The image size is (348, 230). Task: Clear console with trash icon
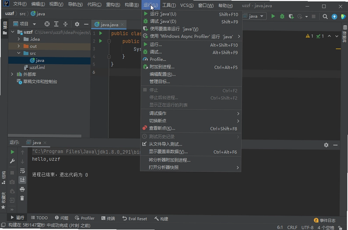coord(22,198)
